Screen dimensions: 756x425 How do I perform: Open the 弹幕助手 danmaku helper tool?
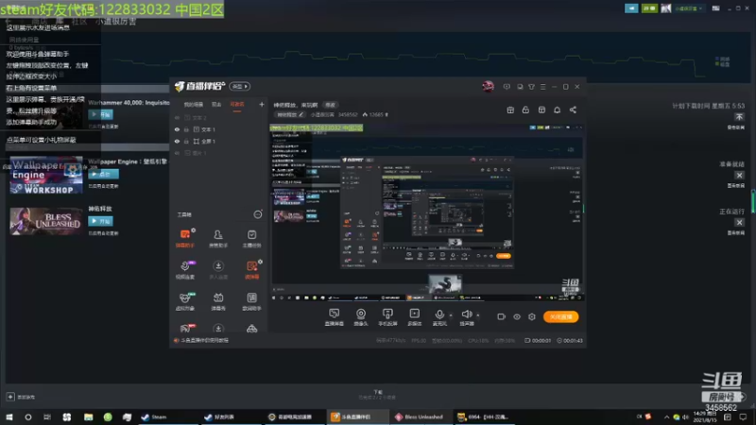pos(184,238)
